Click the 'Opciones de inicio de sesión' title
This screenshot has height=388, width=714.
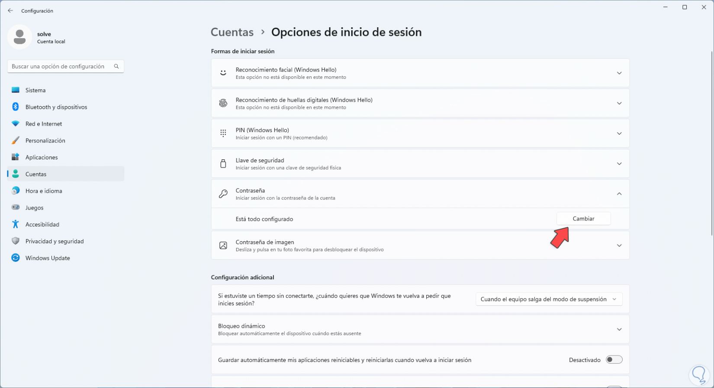pyautogui.click(x=346, y=32)
